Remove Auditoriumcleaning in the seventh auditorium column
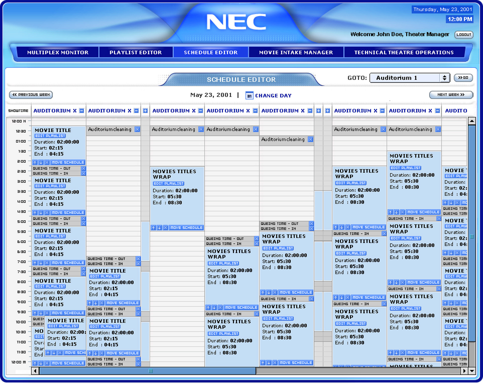The image size is (483, 384). [x=438, y=129]
